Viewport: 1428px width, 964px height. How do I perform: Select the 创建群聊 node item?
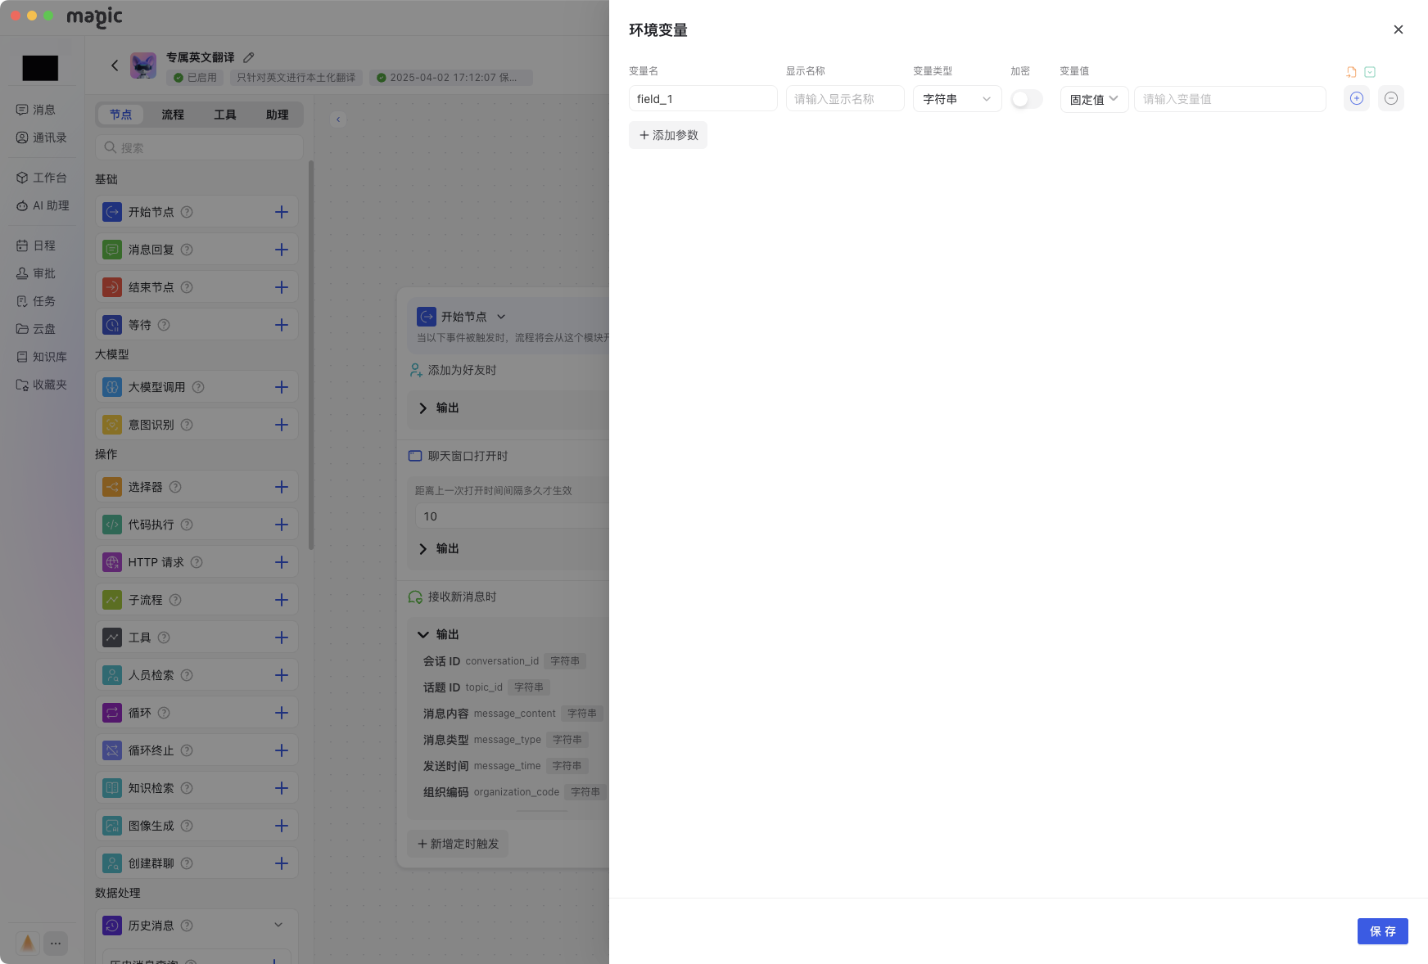[197, 863]
